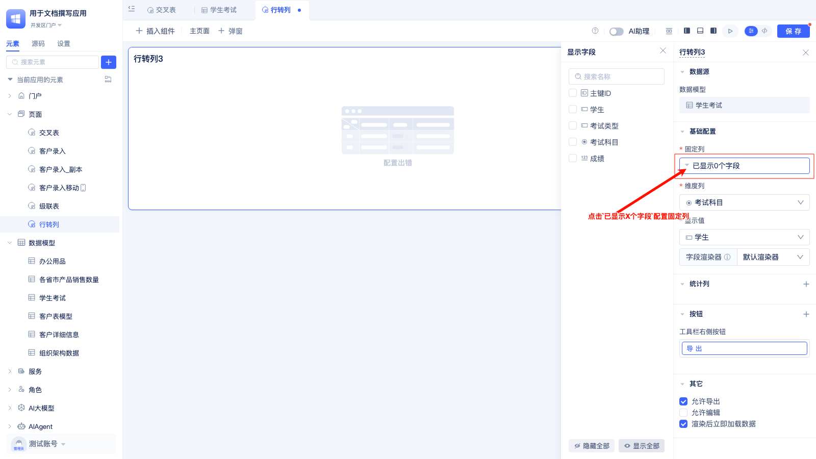This screenshot has width=816, height=459.
Task: Click the 隐藏全部 button
Action: [x=592, y=446]
